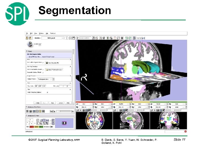
Task: Click Select Working Directory button
Action: pyautogui.click(x=54, y=70)
